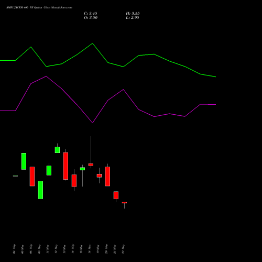262x262 pixels.
Task: Click the '15 May' date axis label
Action: pyautogui.click(x=81, y=249)
